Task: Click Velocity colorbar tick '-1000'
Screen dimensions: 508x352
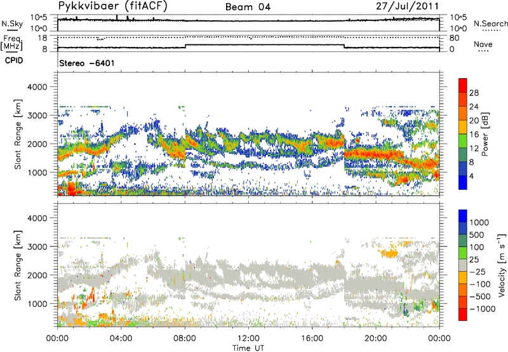Action: [x=483, y=309]
